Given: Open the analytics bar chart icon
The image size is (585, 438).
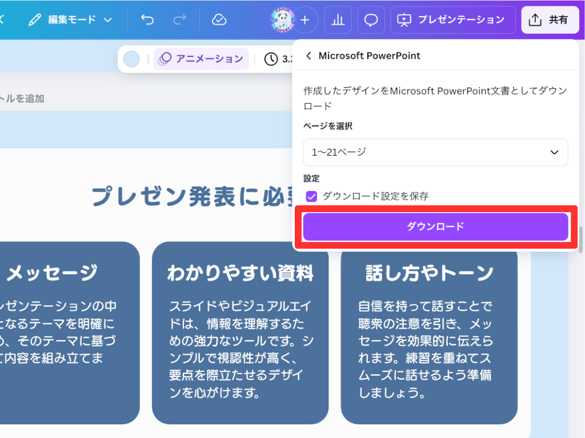Looking at the screenshot, I should (338, 20).
